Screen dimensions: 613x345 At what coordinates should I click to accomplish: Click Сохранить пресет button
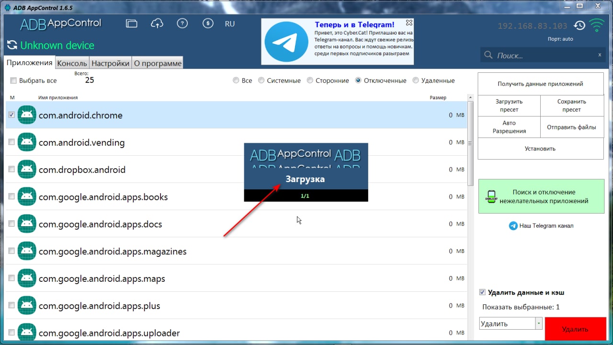[572, 105]
